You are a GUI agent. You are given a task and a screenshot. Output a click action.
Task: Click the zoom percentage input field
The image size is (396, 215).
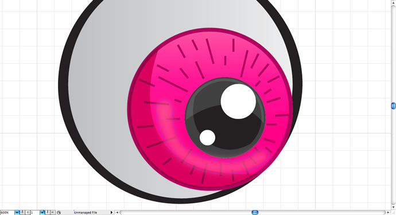(x=7, y=213)
